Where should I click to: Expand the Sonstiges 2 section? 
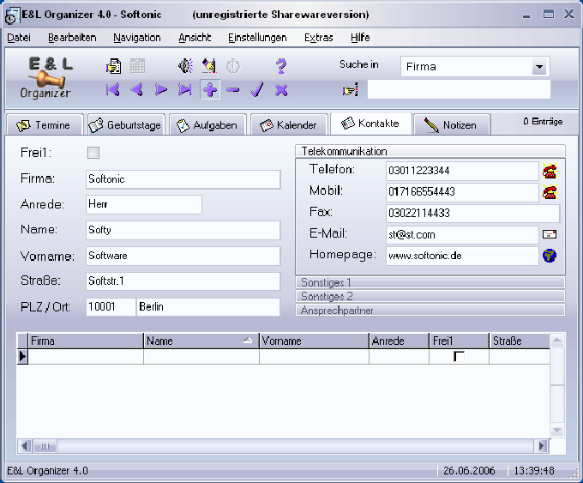430,296
